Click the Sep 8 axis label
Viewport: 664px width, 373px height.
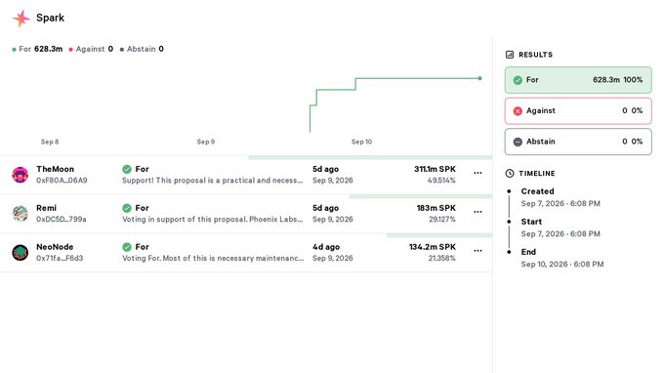tap(50, 142)
